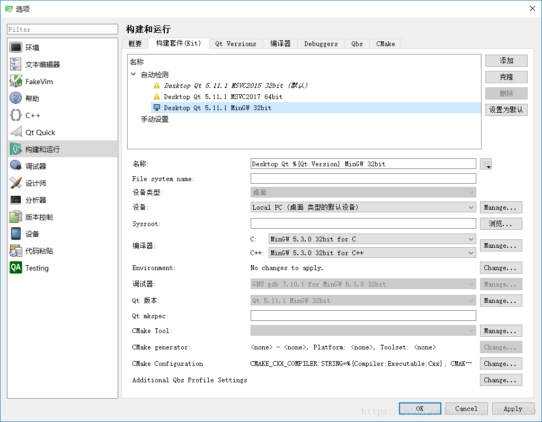Switch to the Qt Versions tab
The width and height of the screenshot is (542, 422).
[236, 44]
